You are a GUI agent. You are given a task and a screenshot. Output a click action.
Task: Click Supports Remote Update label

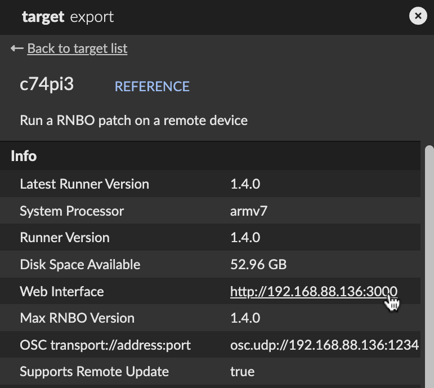click(94, 372)
